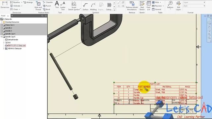Open Edit Layers
212x119 pixels.
click(x=179, y=6)
